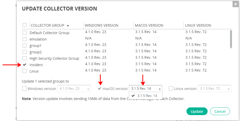
Task: Select the emulation group checkbox
Action: coord(24,39)
